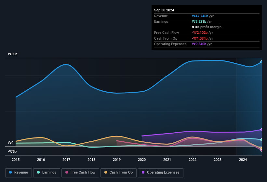Screen dimensions: 267x182
Task: Click the 2018 x-axis label
Action: pyautogui.click(x=91, y=160)
